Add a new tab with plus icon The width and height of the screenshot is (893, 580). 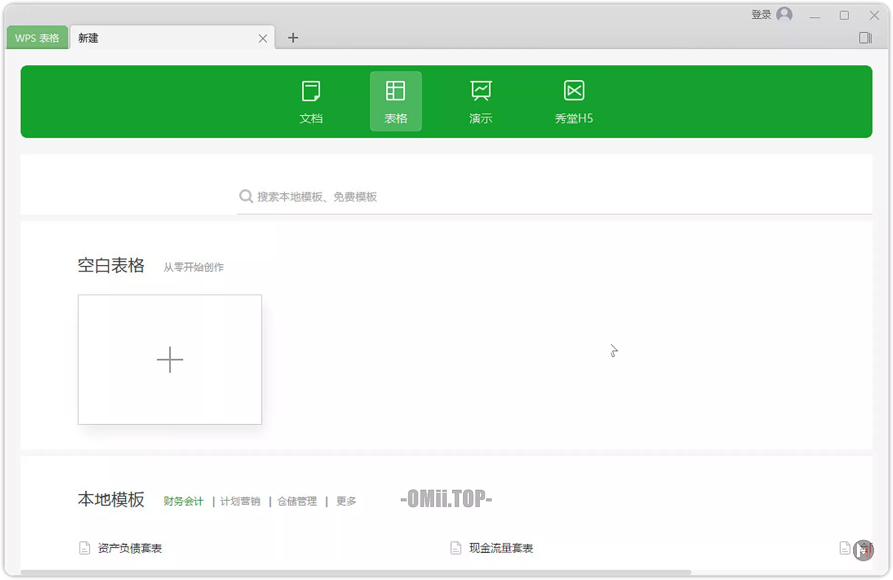point(293,38)
